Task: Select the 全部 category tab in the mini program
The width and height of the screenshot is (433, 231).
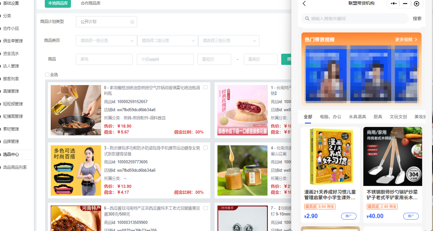Action: (308, 117)
